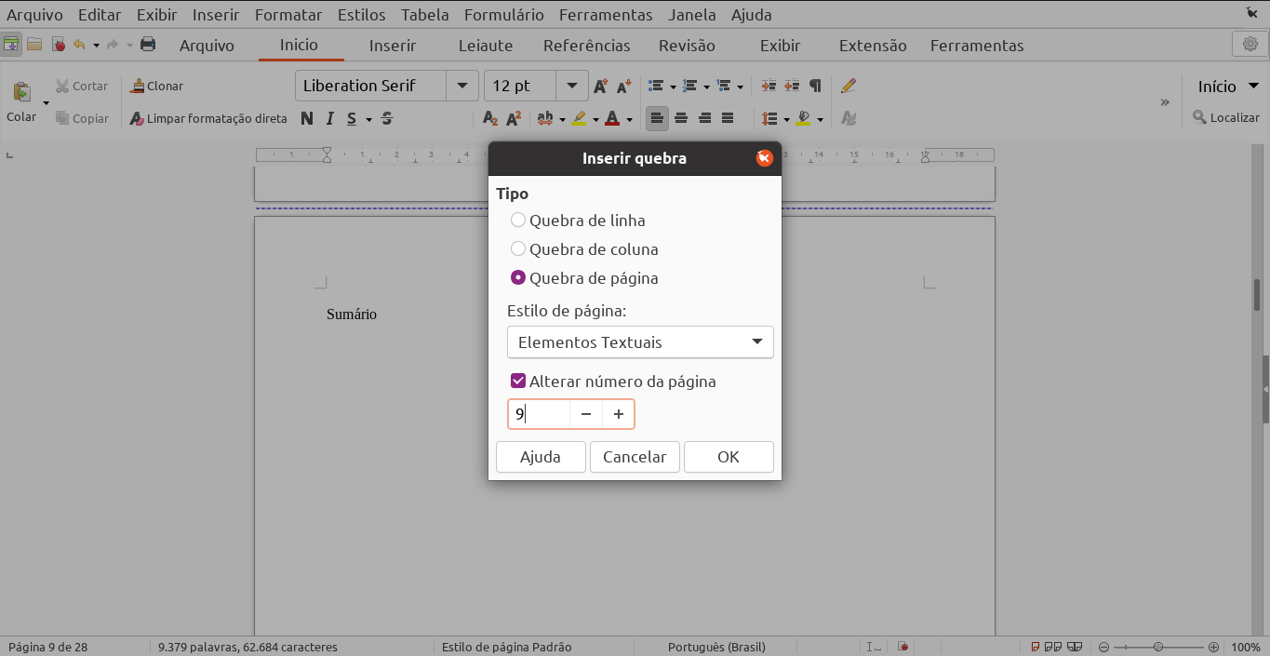
Task: Click the red font color swatch
Action: tap(612, 118)
